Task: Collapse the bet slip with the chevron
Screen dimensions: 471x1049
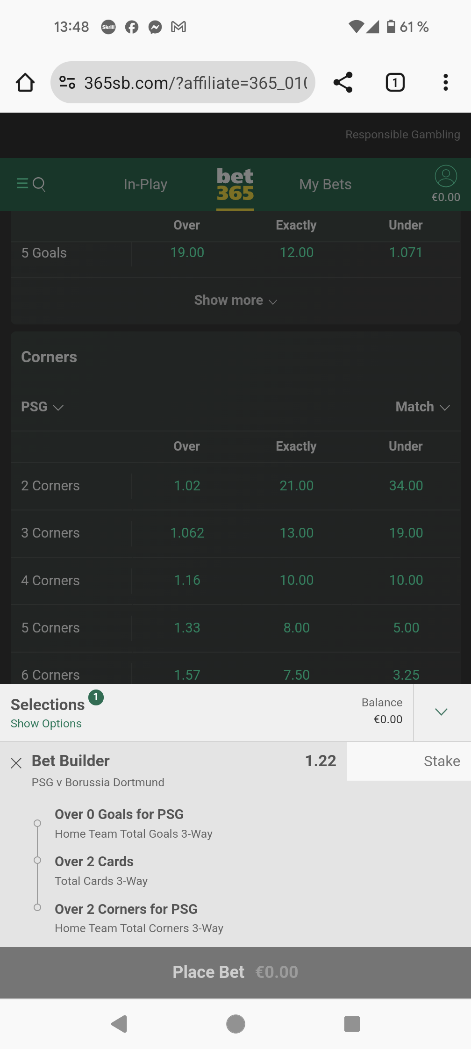Action: 442,712
